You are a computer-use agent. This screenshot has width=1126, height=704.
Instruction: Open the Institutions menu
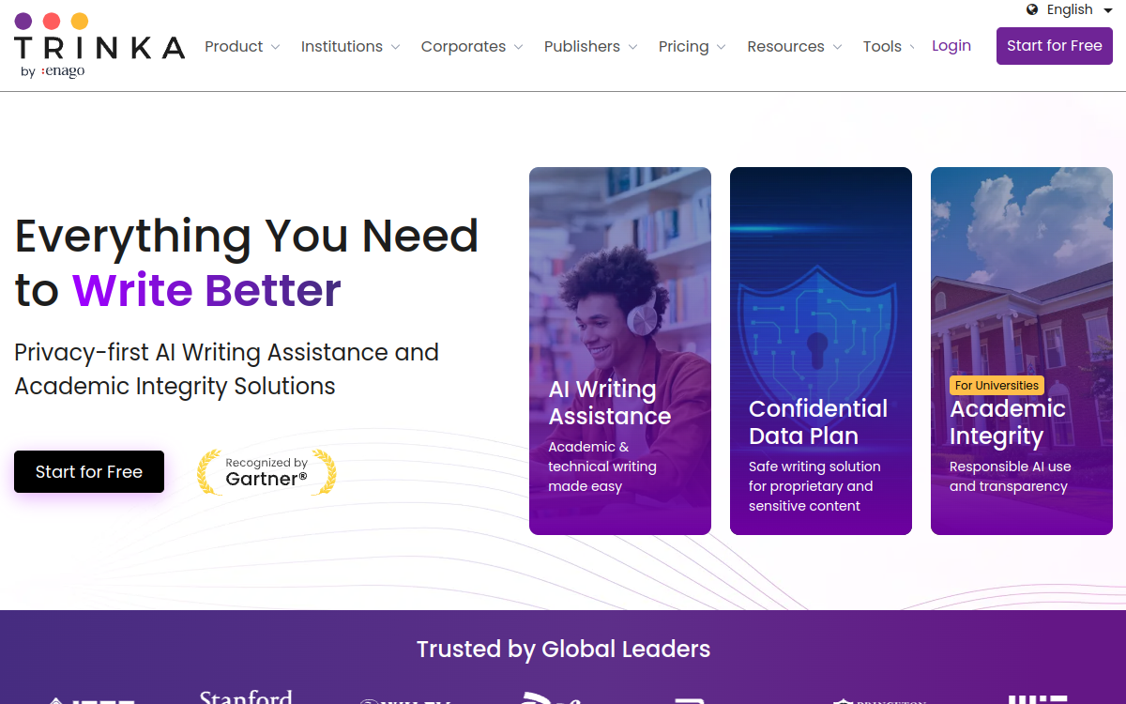tap(350, 46)
